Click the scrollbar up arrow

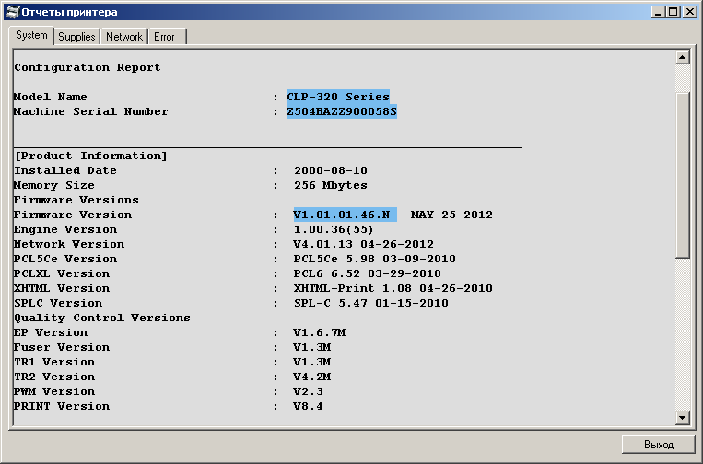(683, 58)
